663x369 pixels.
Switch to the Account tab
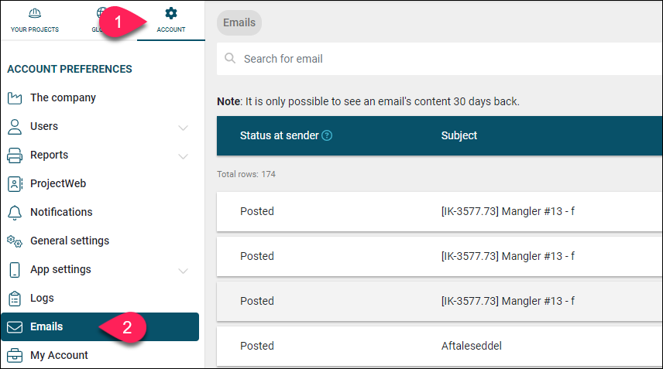pyautogui.click(x=171, y=20)
